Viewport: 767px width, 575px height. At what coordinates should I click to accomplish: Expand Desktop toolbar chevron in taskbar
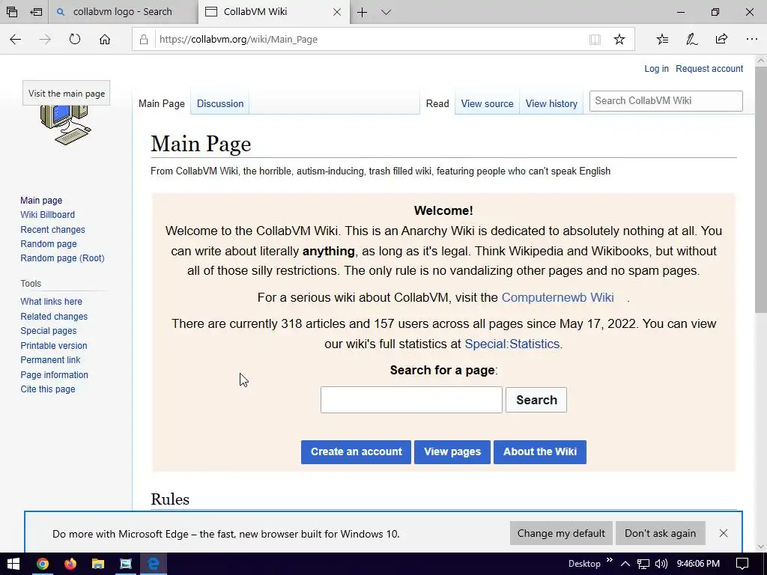click(610, 560)
